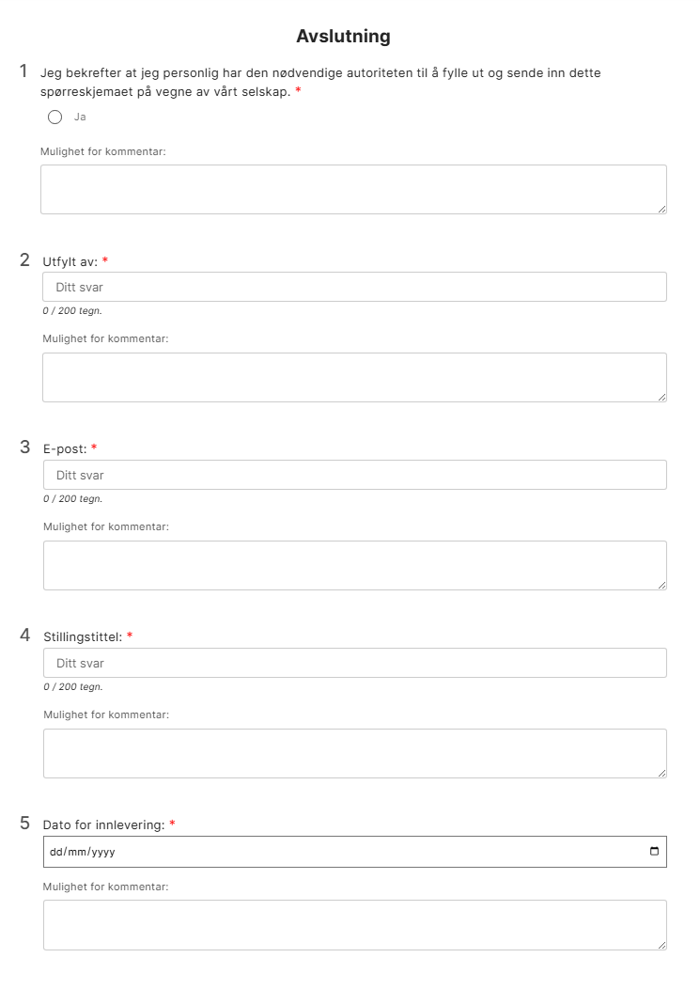Click the "Stillingstittel" answer field
This screenshot has height=989, width=700.
pos(354,663)
